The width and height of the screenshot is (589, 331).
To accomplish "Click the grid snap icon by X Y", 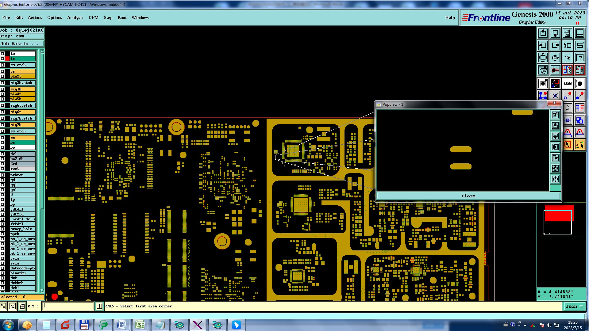I will (x=22, y=306).
